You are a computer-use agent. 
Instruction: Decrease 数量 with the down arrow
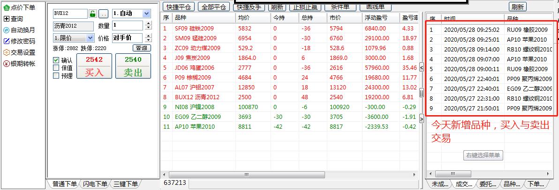148,28
